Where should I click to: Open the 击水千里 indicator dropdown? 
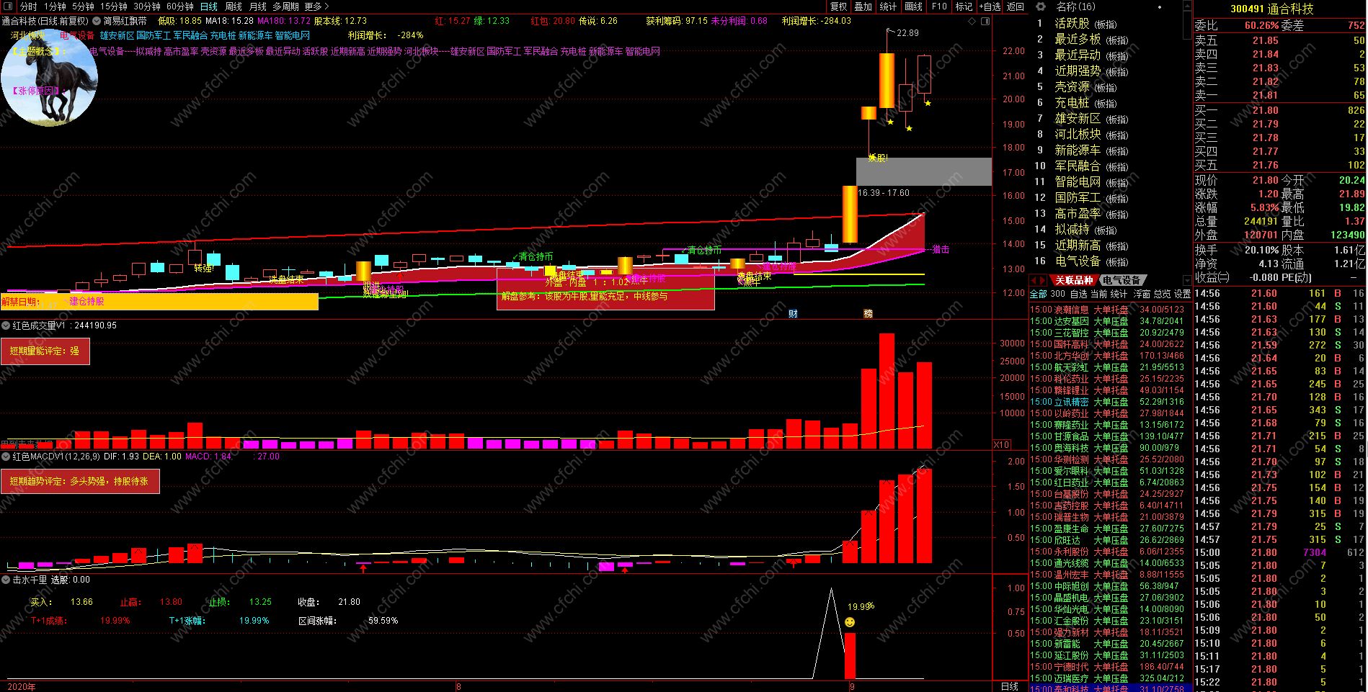6,580
